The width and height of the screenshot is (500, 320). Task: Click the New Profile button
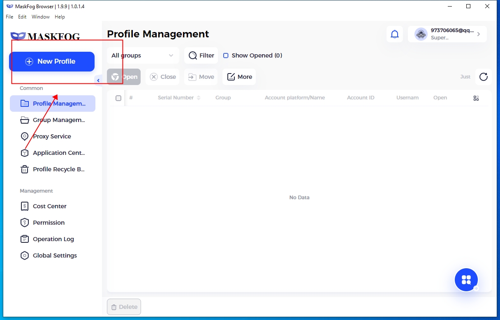[52, 62]
